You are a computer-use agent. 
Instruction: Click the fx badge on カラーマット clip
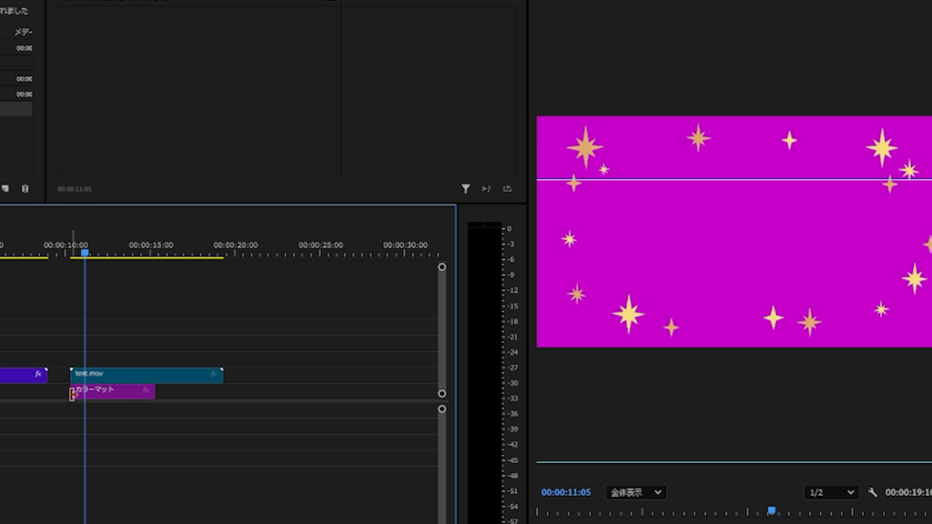tap(146, 390)
